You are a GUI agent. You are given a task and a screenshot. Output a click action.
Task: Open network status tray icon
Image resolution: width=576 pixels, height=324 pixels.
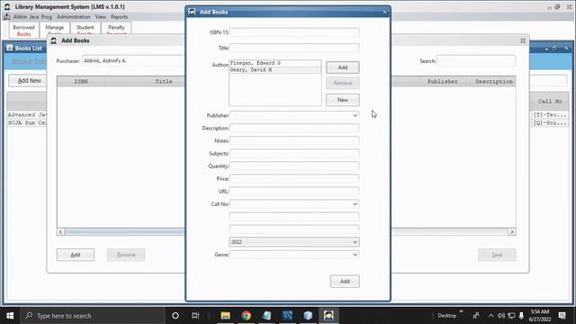pos(511,316)
